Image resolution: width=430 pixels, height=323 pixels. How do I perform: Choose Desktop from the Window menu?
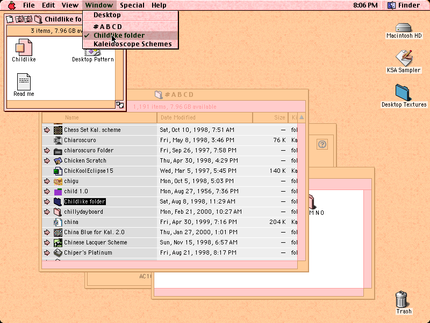(131, 15)
